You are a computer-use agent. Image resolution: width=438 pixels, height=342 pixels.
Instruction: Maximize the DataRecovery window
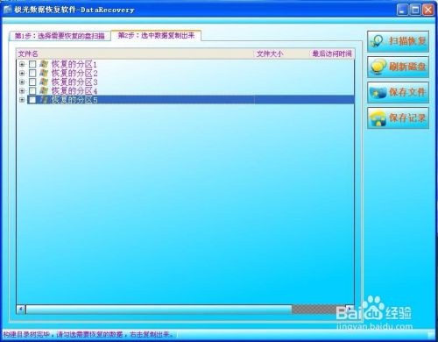(x=415, y=10)
